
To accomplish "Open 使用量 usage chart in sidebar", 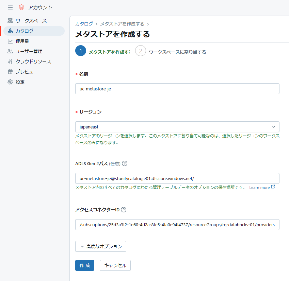I will pyautogui.click(x=22, y=41).
